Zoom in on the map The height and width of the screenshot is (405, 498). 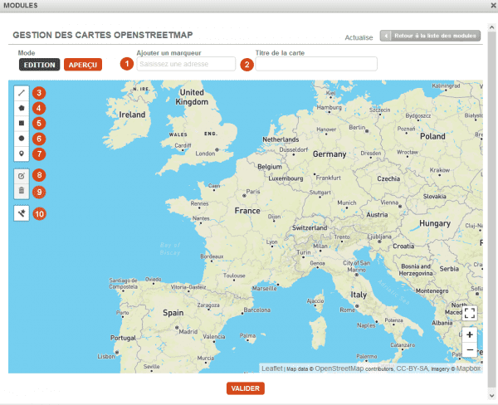coord(470,334)
